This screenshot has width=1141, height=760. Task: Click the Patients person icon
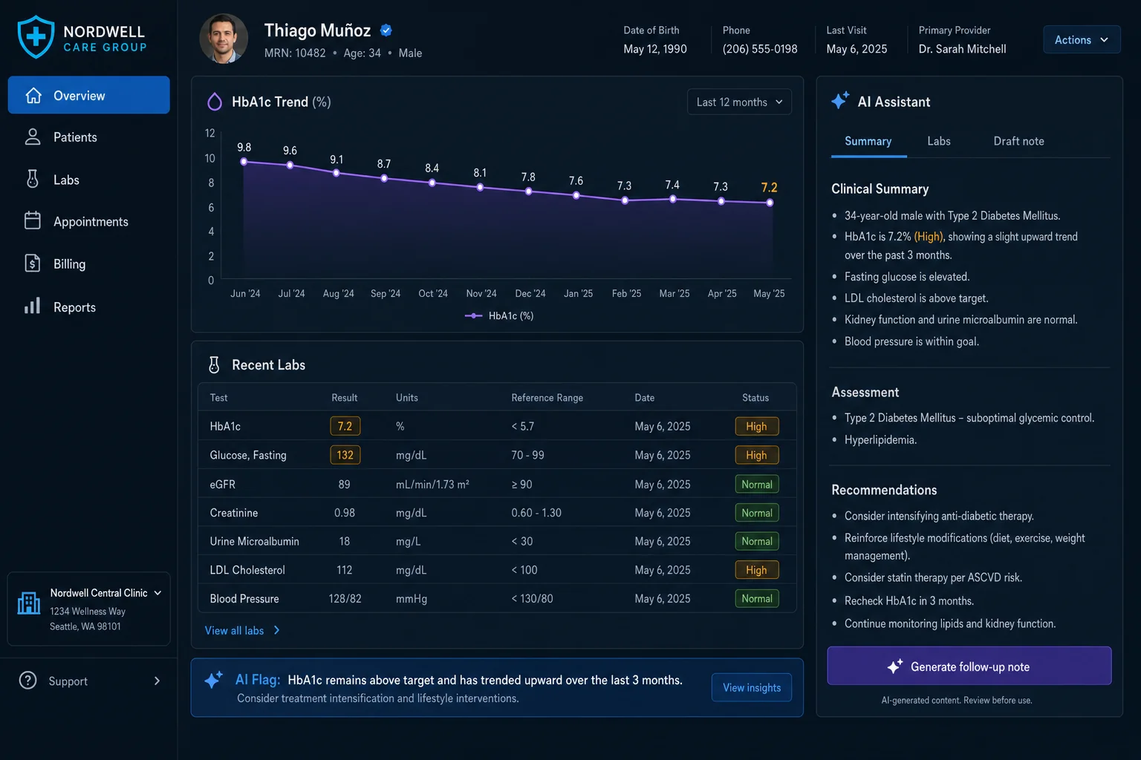(x=33, y=137)
